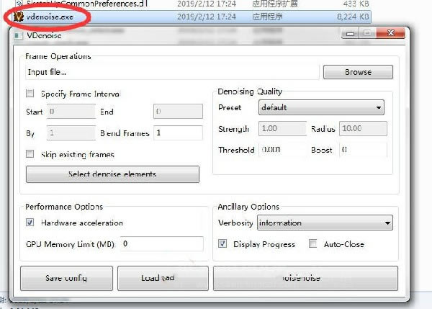This screenshot has width=432, height=309.
Task: Click the Threshold value field
Action: point(282,150)
